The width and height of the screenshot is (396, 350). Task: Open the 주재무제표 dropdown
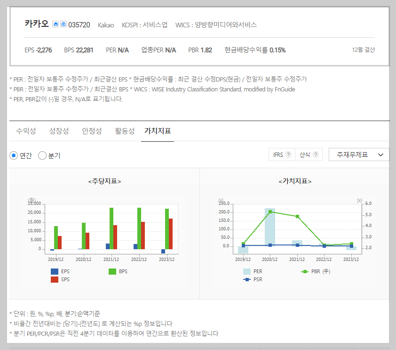359,155
